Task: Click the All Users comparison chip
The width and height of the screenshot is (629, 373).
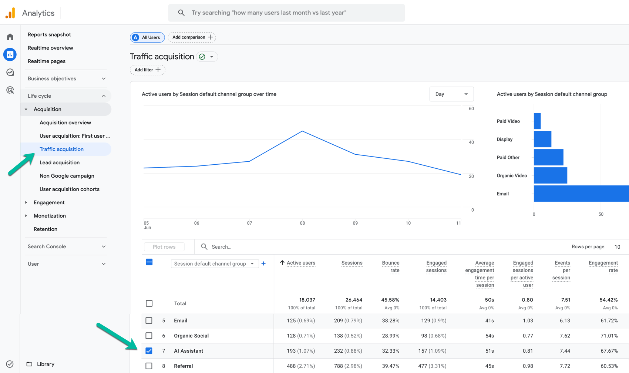Action: point(147,37)
